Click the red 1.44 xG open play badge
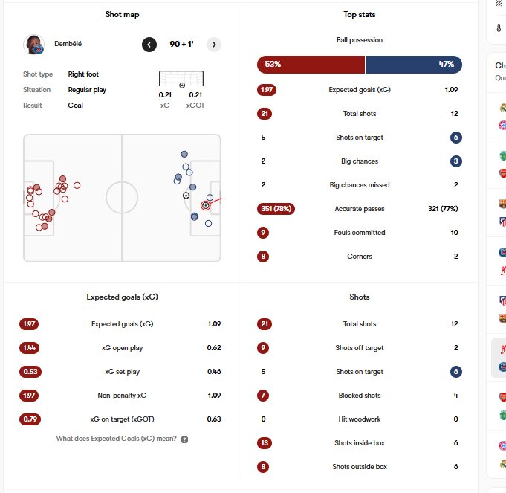This screenshot has height=493, width=506. coord(29,348)
